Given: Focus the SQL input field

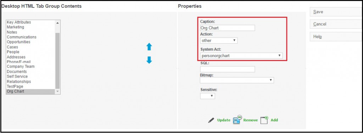Looking at the screenshot, I should [228, 69].
